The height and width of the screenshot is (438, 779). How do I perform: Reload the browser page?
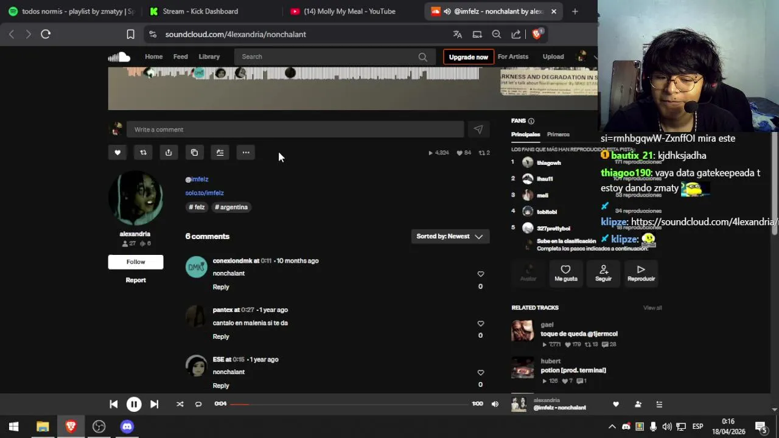pos(46,34)
